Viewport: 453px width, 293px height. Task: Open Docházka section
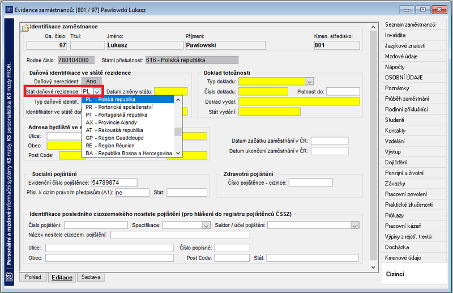click(414, 247)
